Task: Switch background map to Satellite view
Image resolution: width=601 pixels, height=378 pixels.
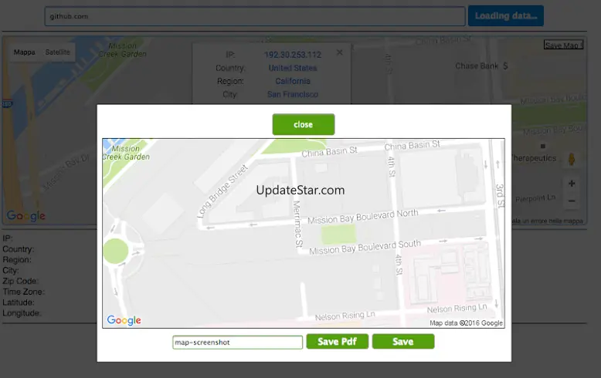Action: pyautogui.click(x=57, y=52)
